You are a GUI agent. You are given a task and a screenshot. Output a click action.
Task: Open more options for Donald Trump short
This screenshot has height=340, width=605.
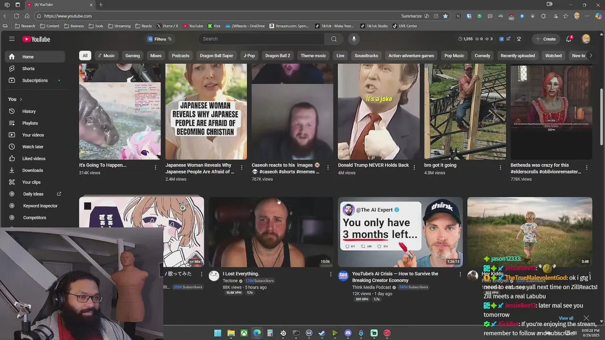click(414, 167)
